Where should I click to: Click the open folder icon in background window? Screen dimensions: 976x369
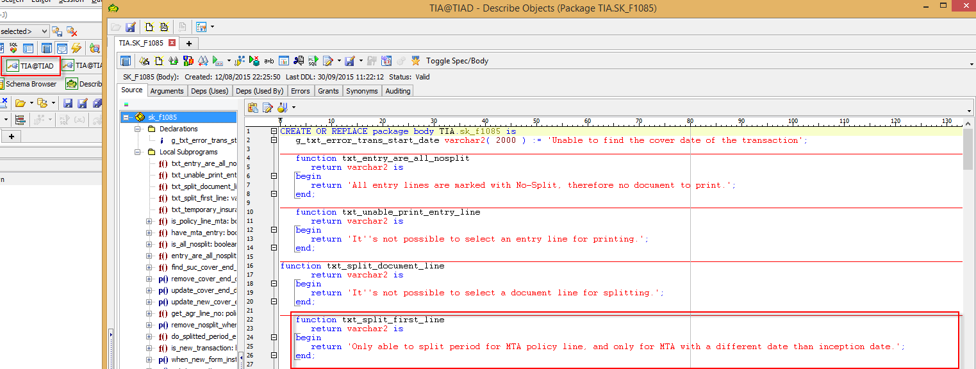coord(20,102)
